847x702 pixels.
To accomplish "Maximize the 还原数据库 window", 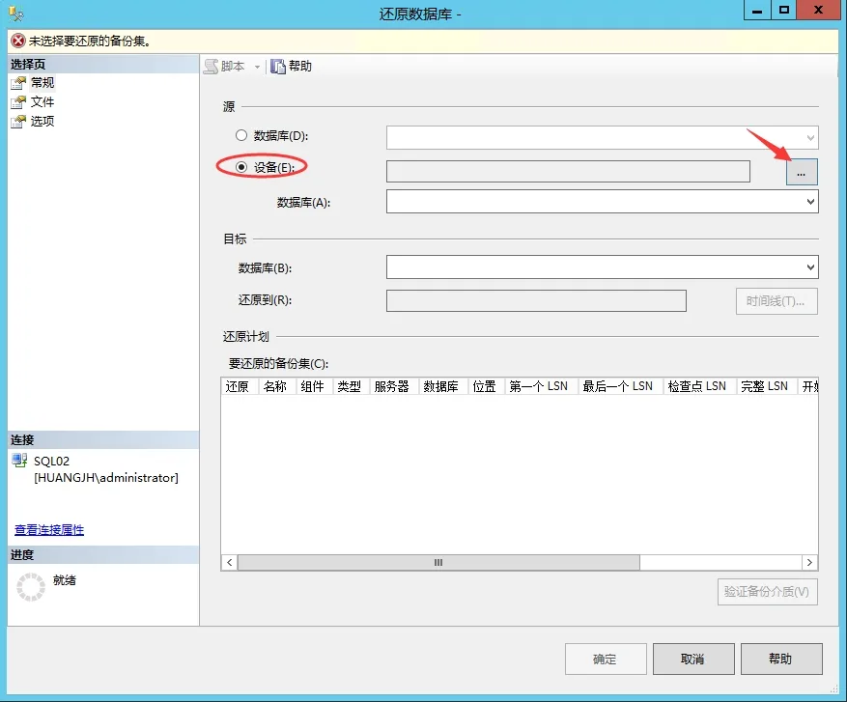I will pyautogui.click(x=784, y=11).
